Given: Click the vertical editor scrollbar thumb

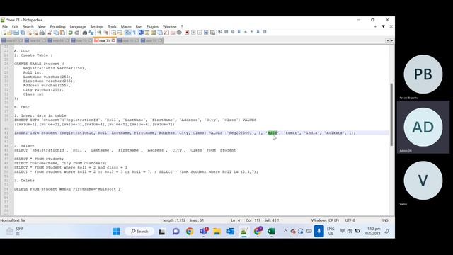Looking at the screenshot, I should pyautogui.click(x=391, y=115).
